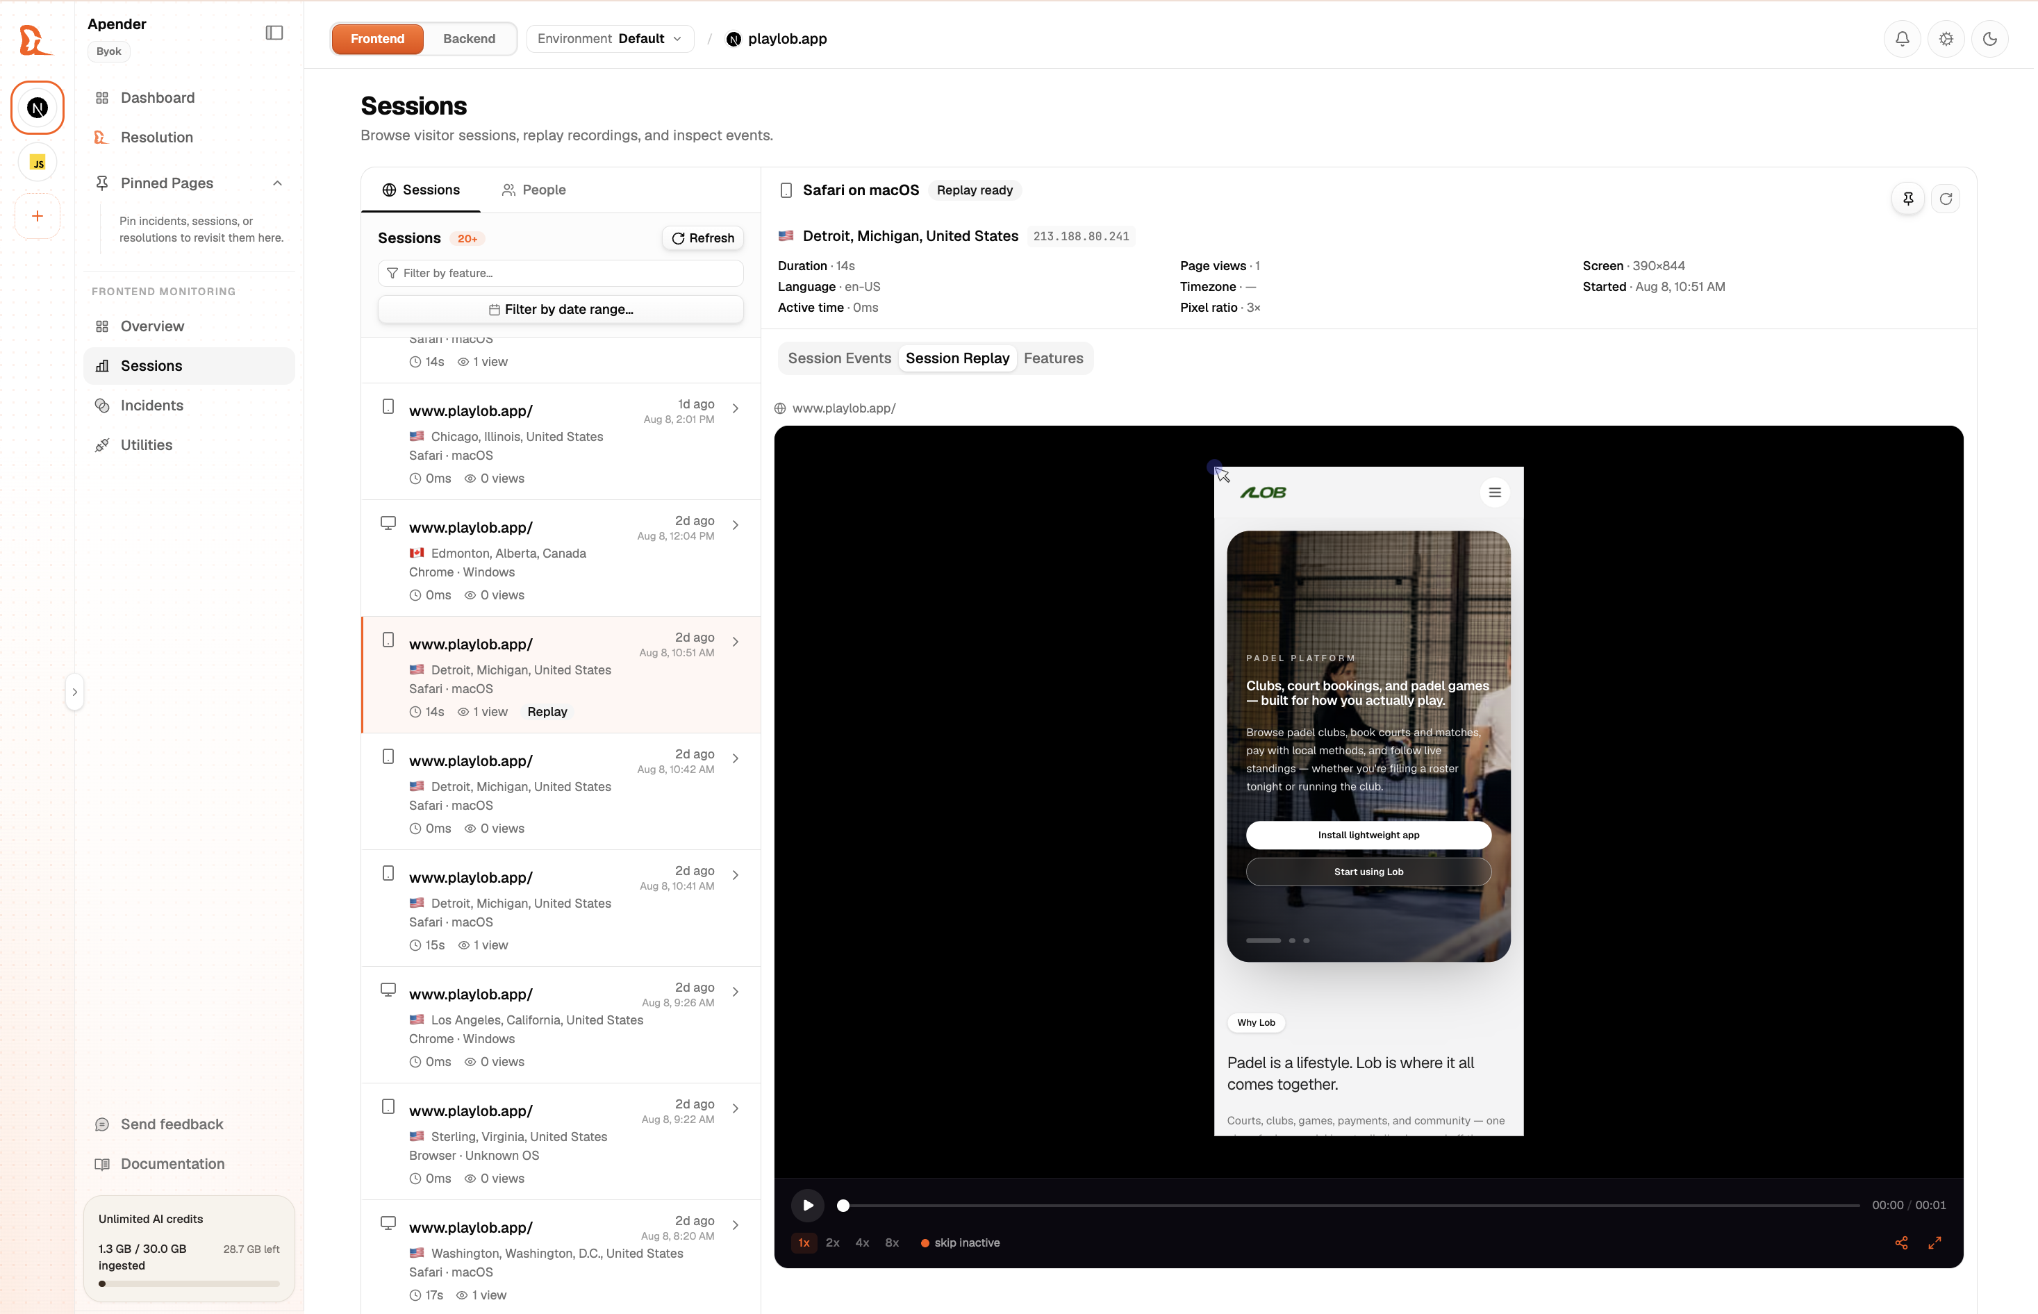Reload session details with refresh icon
This screenshot has width=2038, height=1314.
[x=1946, y=199]
